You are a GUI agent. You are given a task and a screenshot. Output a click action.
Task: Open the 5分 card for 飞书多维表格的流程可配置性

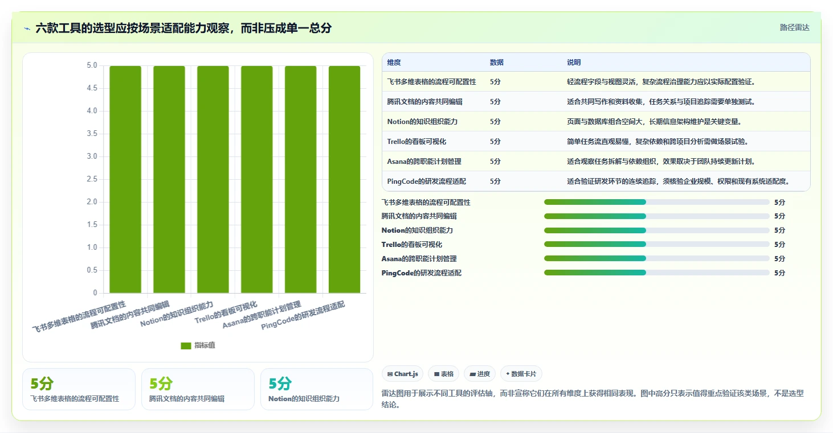(x=79, y=389)
